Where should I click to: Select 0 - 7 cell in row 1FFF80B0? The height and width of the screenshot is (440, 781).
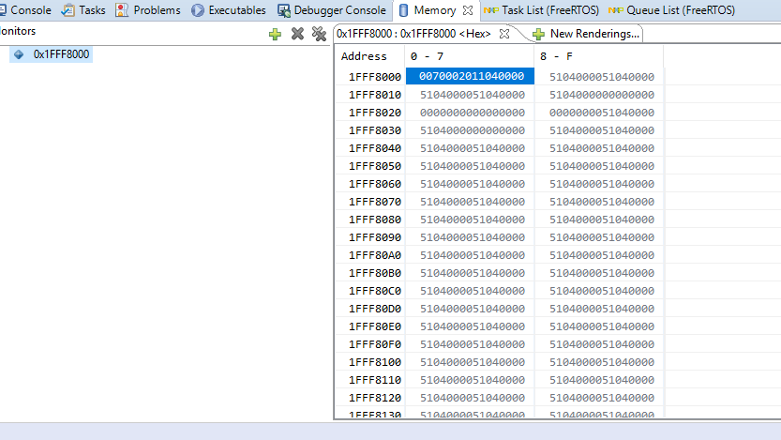pyautogui.click(x=472, y=273)
